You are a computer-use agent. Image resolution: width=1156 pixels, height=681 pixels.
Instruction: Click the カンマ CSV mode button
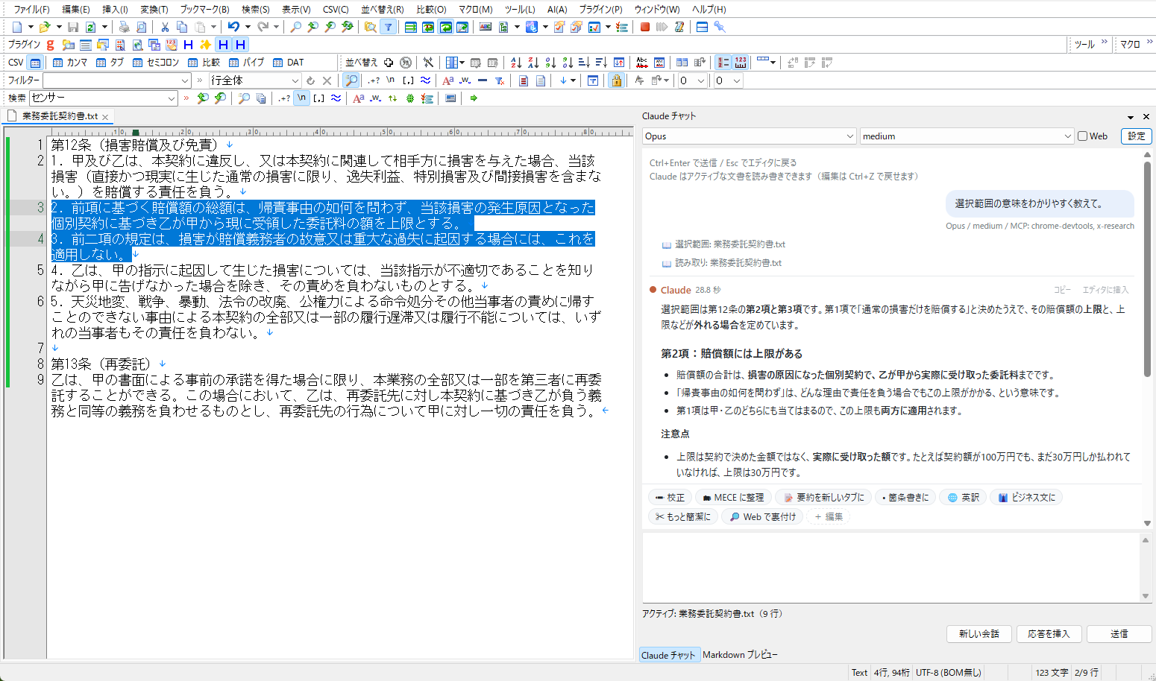click(x=69, y=63)
